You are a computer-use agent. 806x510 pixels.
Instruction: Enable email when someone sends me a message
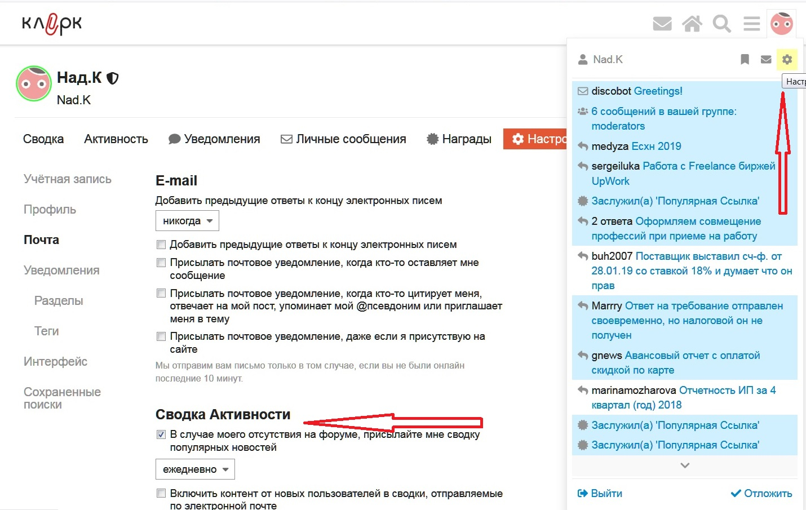click(x=161, y=263)
